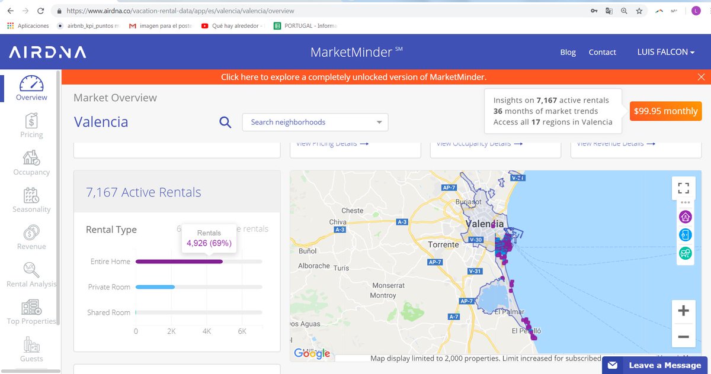Open View Occupancy Details link

(x=479, y=144)
